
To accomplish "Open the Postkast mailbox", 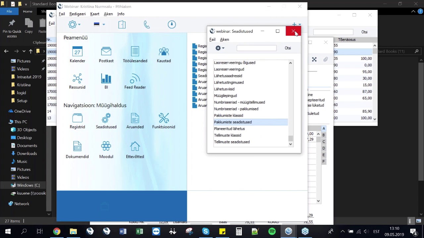I will tap(106, 55).
